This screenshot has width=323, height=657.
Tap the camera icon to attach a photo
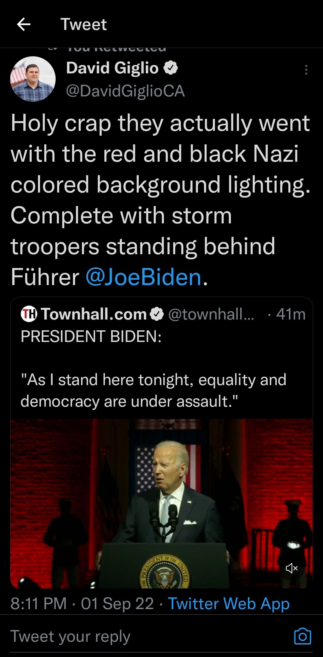[303, 636]
